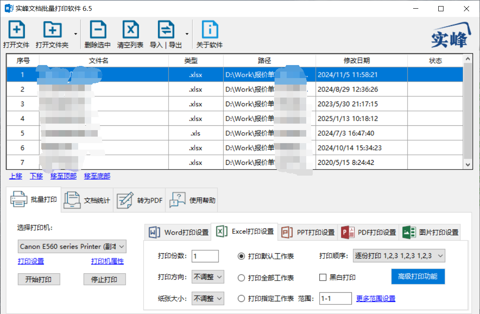This screenshot has height=314, width=480.
Task: Click the 使用帮助 question-mark help icon
Action: click(178, 200)
